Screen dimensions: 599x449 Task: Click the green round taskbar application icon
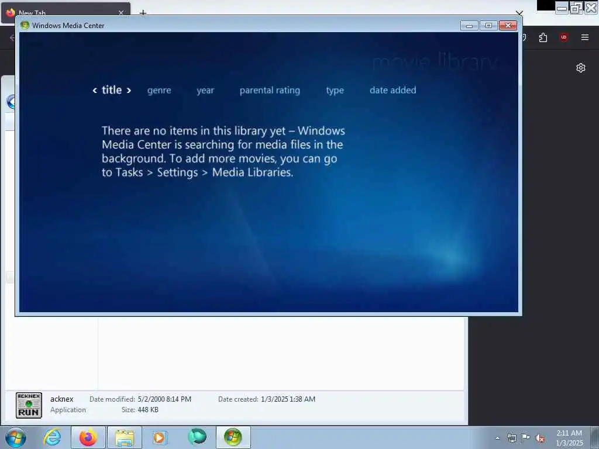click(197, 437)
